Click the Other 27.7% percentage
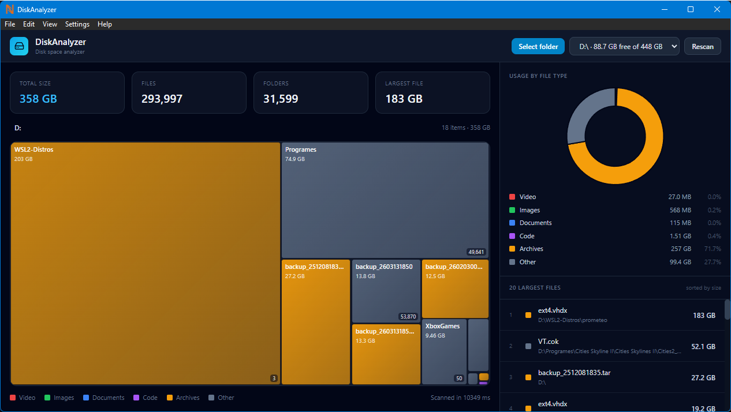Screen dimensions: 731x412 click(x=713, y=262)
